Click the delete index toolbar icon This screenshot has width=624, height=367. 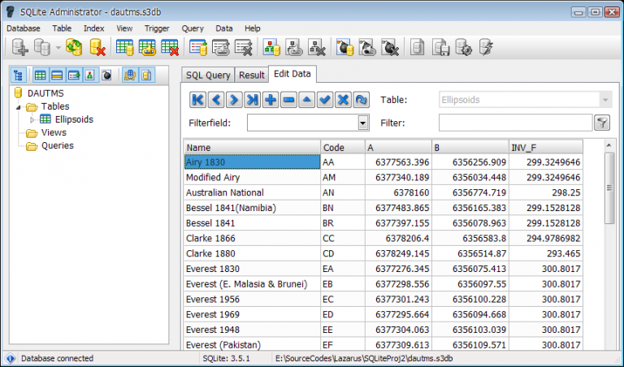243,47
